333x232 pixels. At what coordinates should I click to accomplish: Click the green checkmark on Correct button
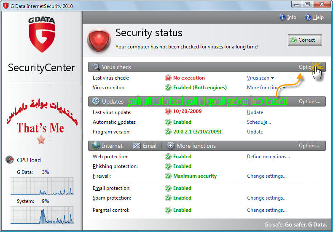pos(293,40)
